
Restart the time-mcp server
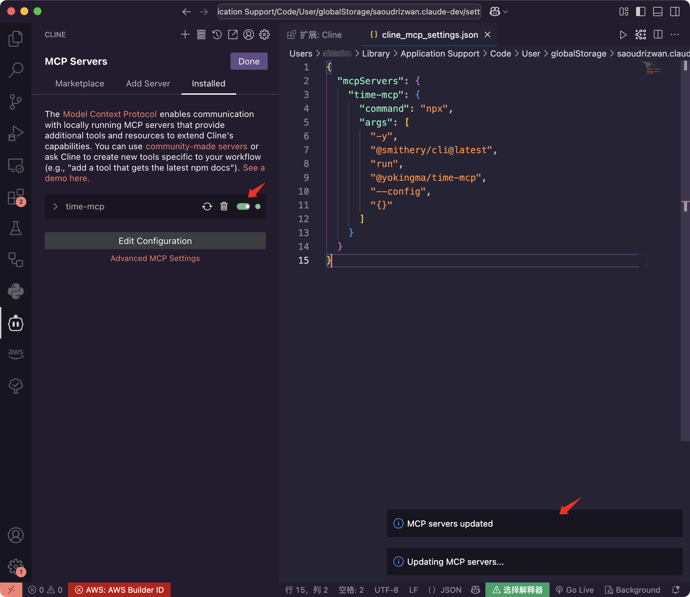207,206
